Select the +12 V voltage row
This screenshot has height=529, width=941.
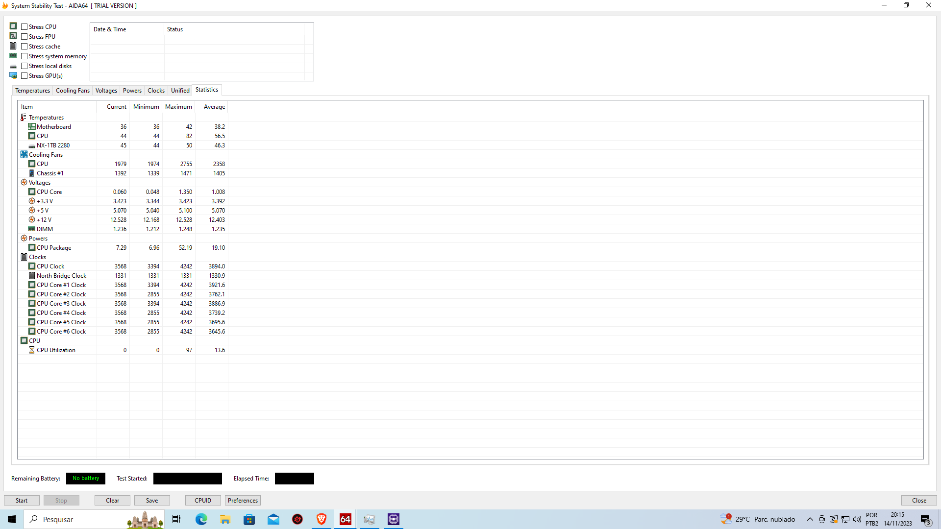[x=123, y=220]
